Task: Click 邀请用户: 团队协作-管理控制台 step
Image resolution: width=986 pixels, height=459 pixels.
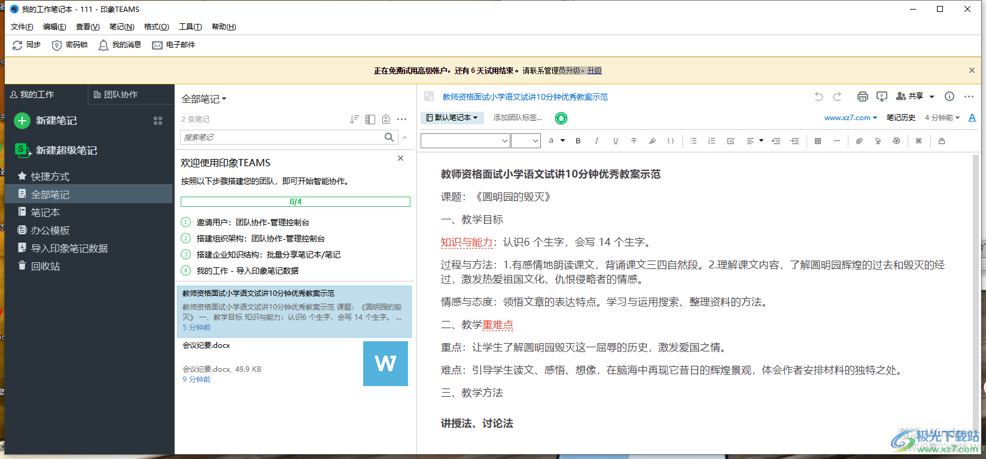Action: (252, 222)
